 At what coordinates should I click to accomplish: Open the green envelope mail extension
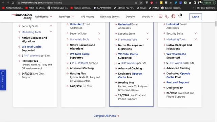click(185, 3)
